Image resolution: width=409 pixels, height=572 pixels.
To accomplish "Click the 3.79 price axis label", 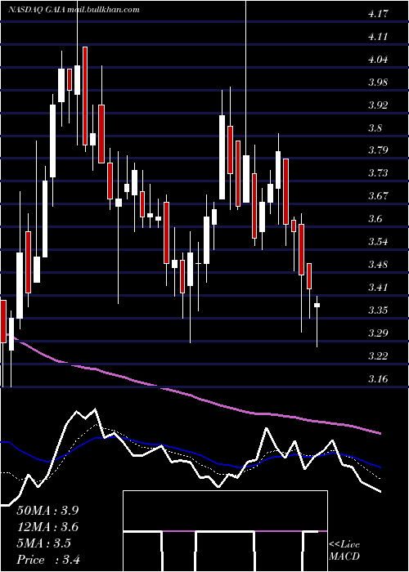I will (x=379, y=150).
